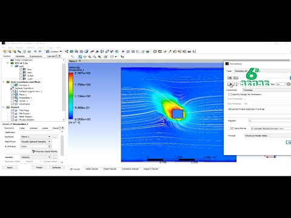This screenshot has height=218, width=291.
Task: Open the Start From dropdown
Action: [x=36, y=142]
